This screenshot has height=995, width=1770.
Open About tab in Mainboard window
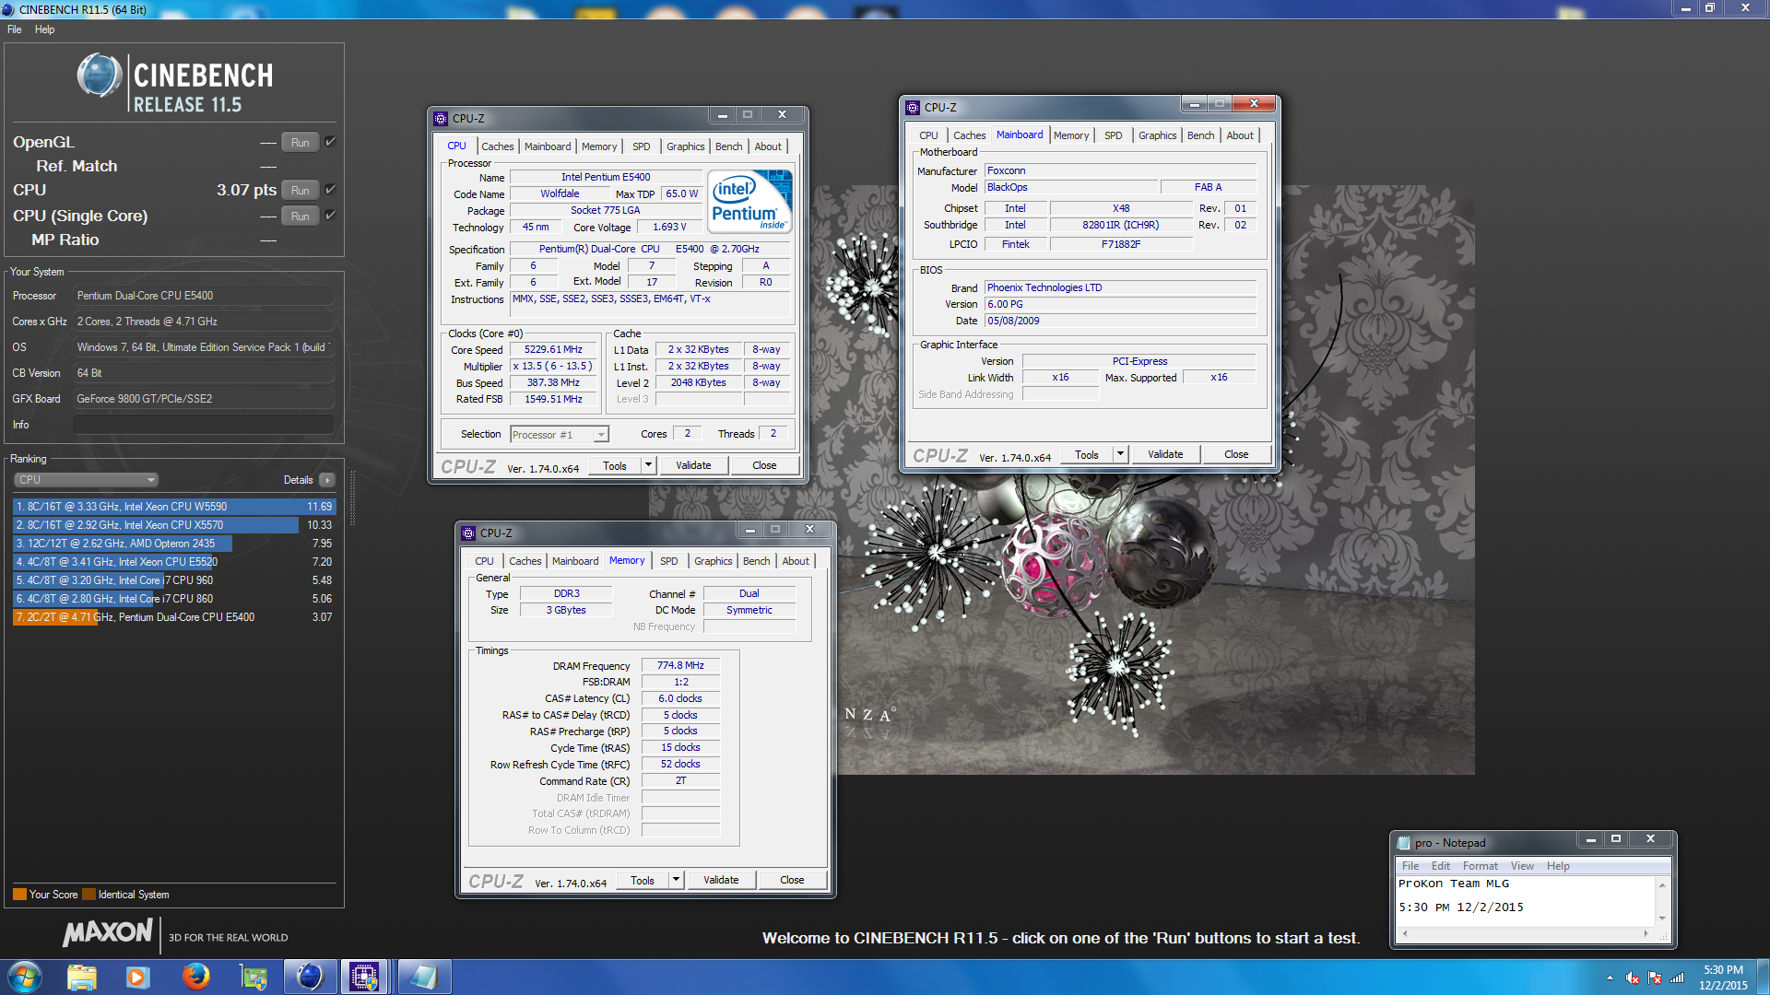(1240, 135)
